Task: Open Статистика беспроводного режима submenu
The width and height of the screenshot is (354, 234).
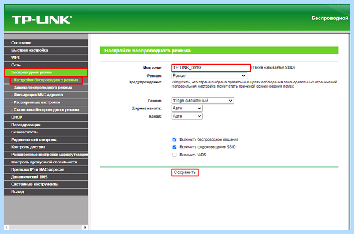Action: pos(46,110)
